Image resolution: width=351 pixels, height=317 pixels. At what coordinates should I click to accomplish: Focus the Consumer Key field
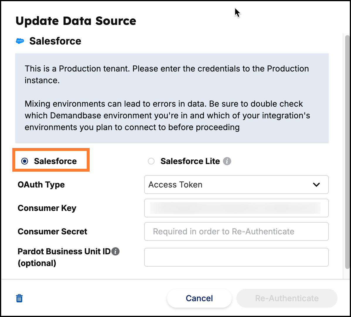pyautogui.click(x=236, y=208)
